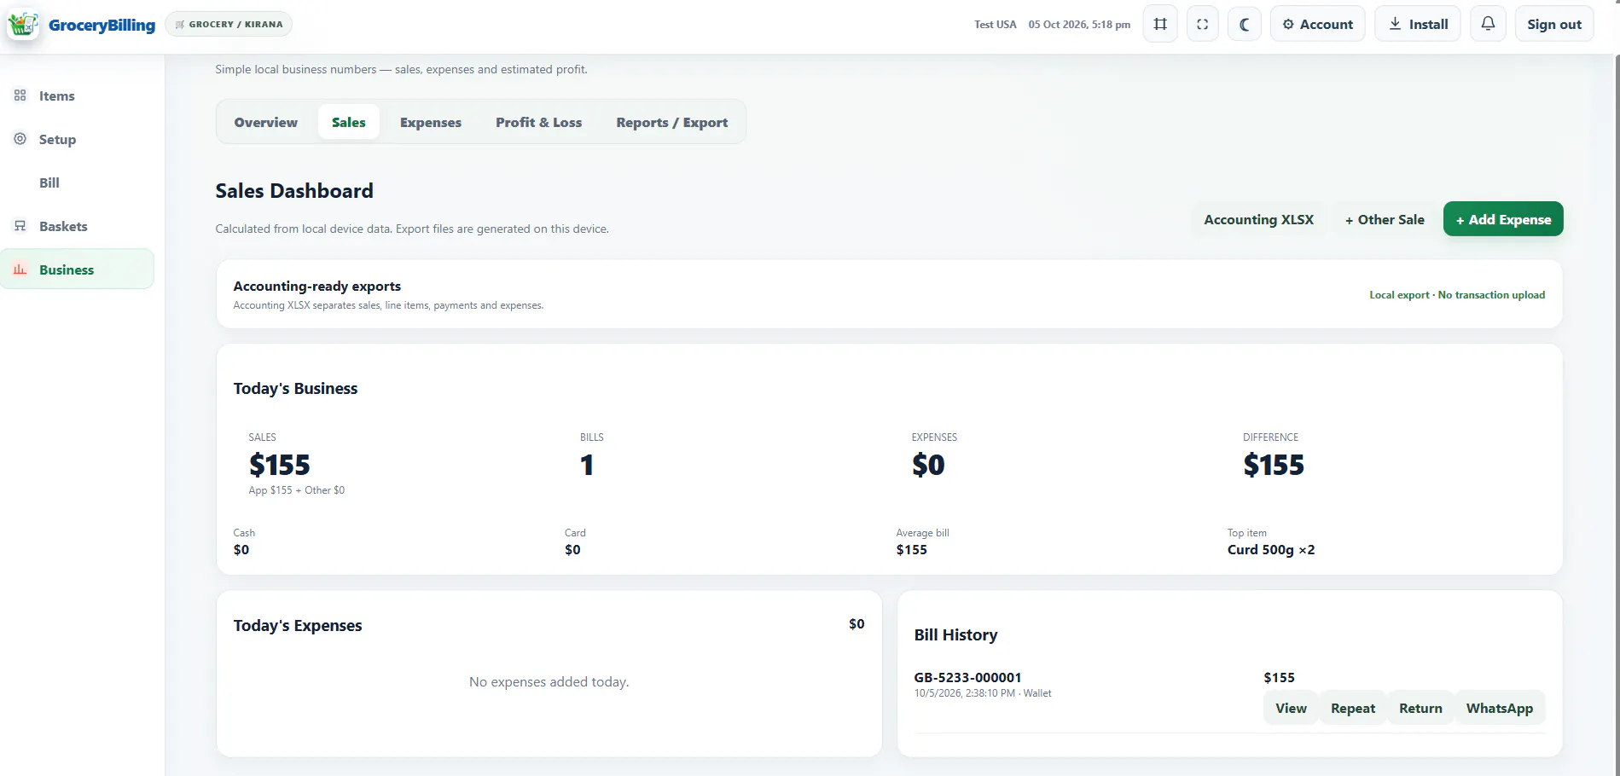Click the + Other Sale button
The image size is (1620, 776).
(x=1385, y=219)
